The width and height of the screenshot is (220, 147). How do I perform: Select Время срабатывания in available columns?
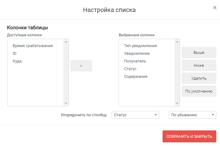pos(33,46)
